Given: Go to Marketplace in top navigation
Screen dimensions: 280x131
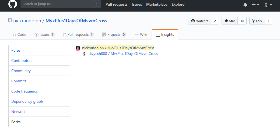Looking at the screenshot, I should [157, 5].
